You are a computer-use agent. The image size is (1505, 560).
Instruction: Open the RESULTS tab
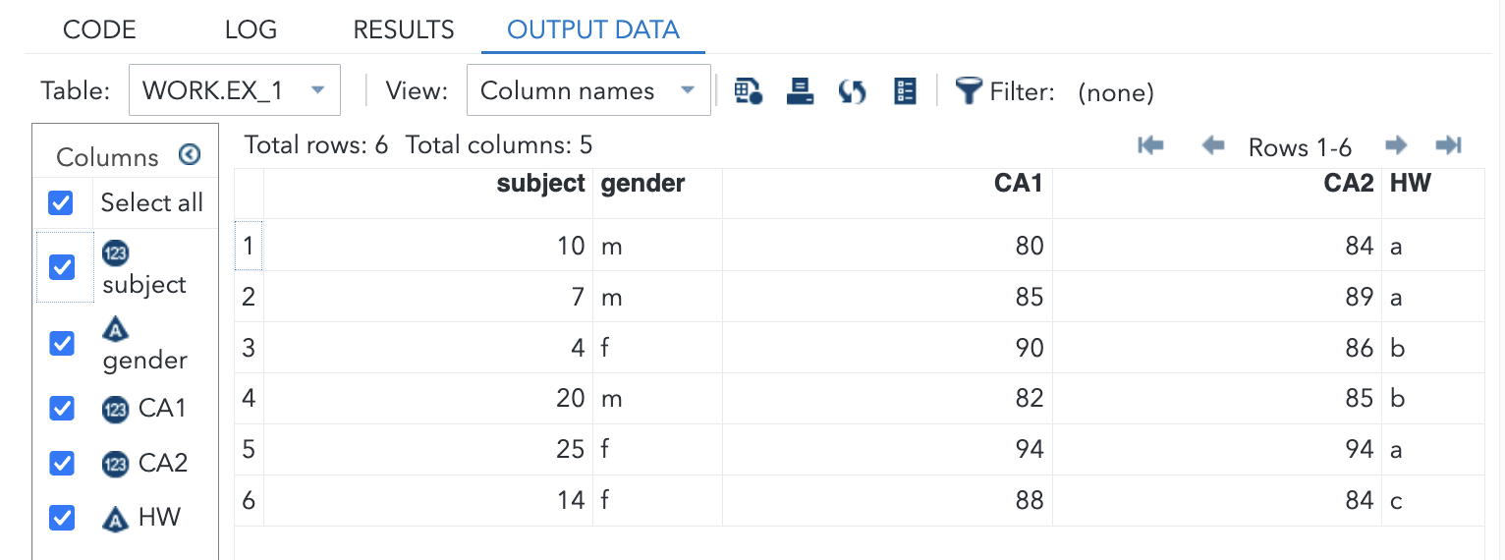[404, 29]
